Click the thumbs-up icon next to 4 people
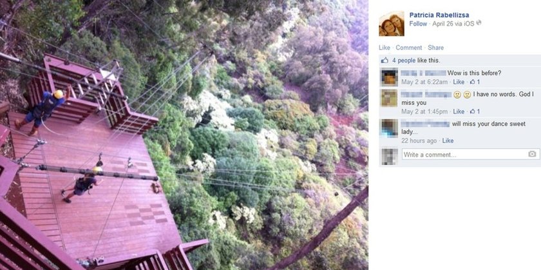This screenshot has height=270, width=541. [384, 61]
